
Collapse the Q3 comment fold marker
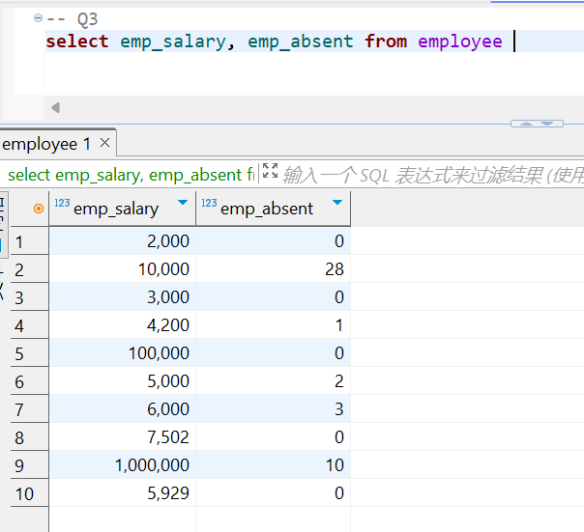(38, 18)
